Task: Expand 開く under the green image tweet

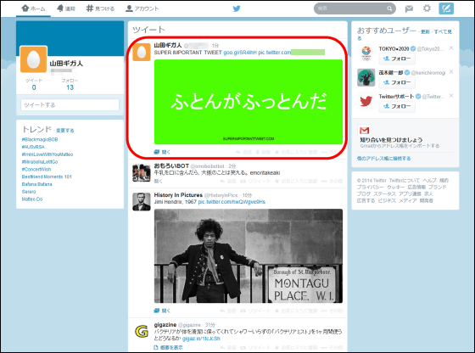Action: 162,152
